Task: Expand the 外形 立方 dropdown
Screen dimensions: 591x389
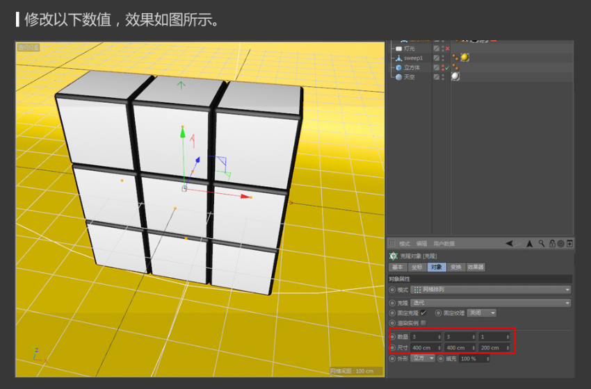Action: 422,358
